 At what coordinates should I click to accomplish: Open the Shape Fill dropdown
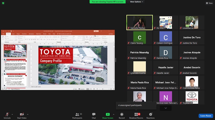[x=96, y=36]
